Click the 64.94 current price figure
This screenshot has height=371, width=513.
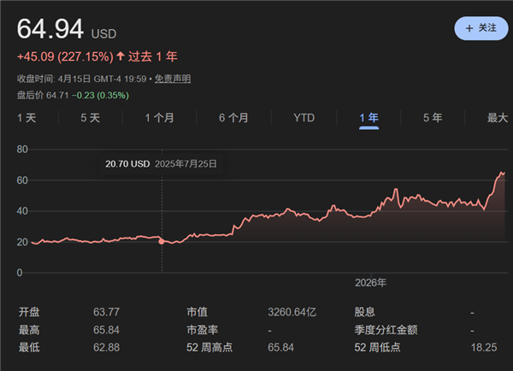[x=50, y=31]
